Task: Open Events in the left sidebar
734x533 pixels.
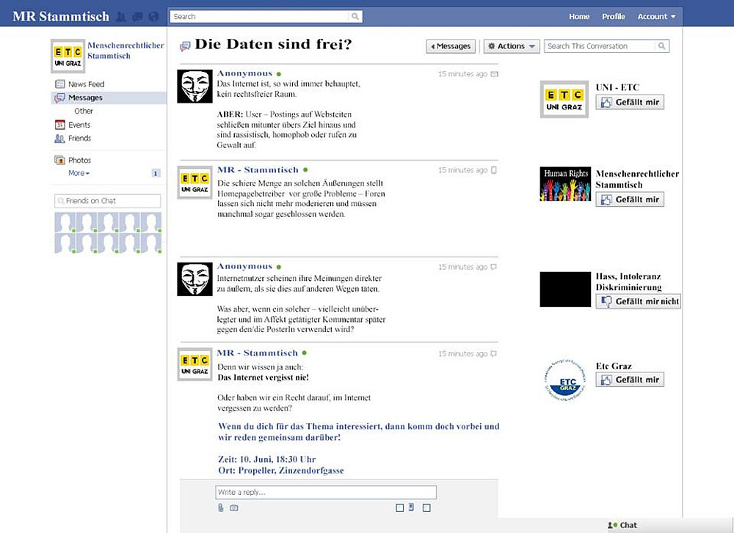Action: (79, 125)
